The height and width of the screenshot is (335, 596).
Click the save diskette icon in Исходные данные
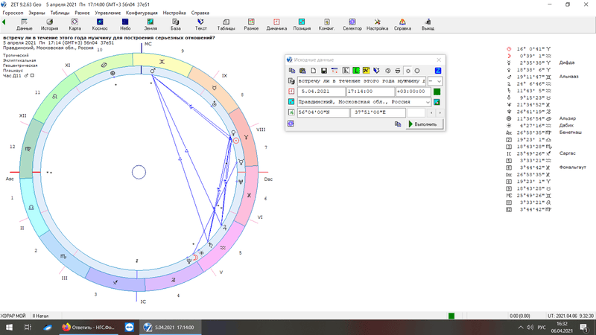coord(324,70)
